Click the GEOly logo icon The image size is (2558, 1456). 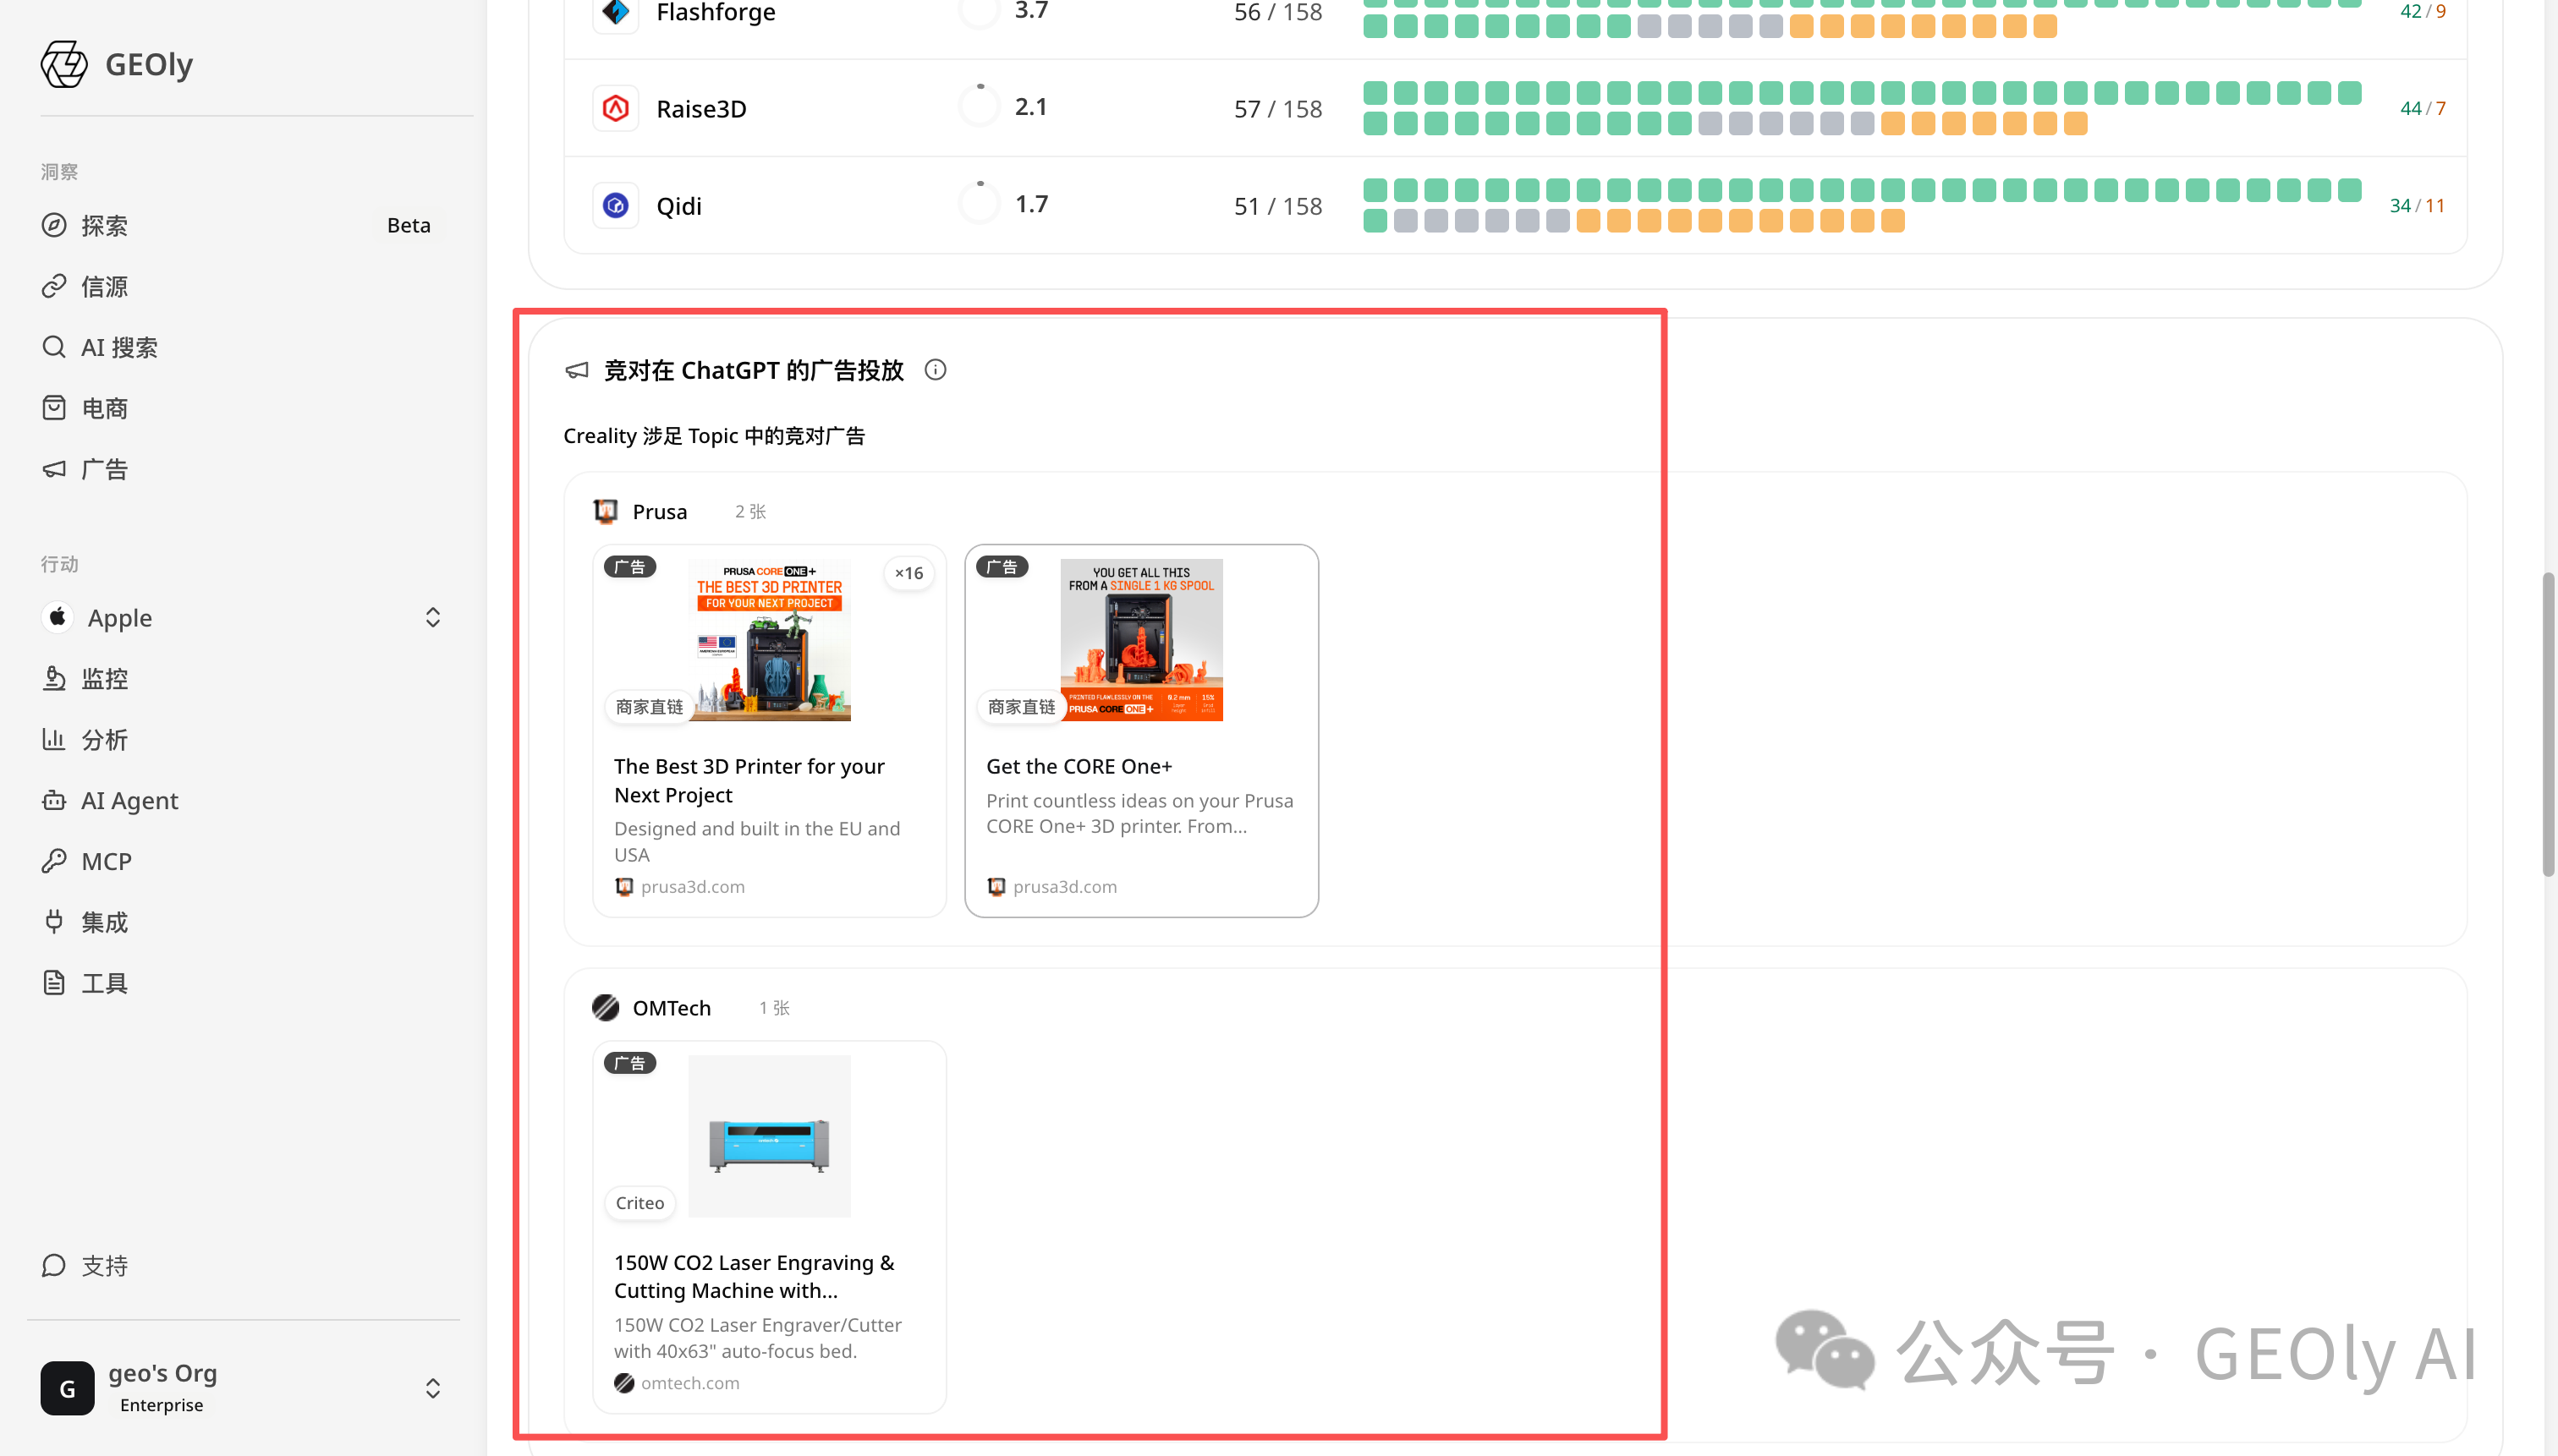point(64,64)
